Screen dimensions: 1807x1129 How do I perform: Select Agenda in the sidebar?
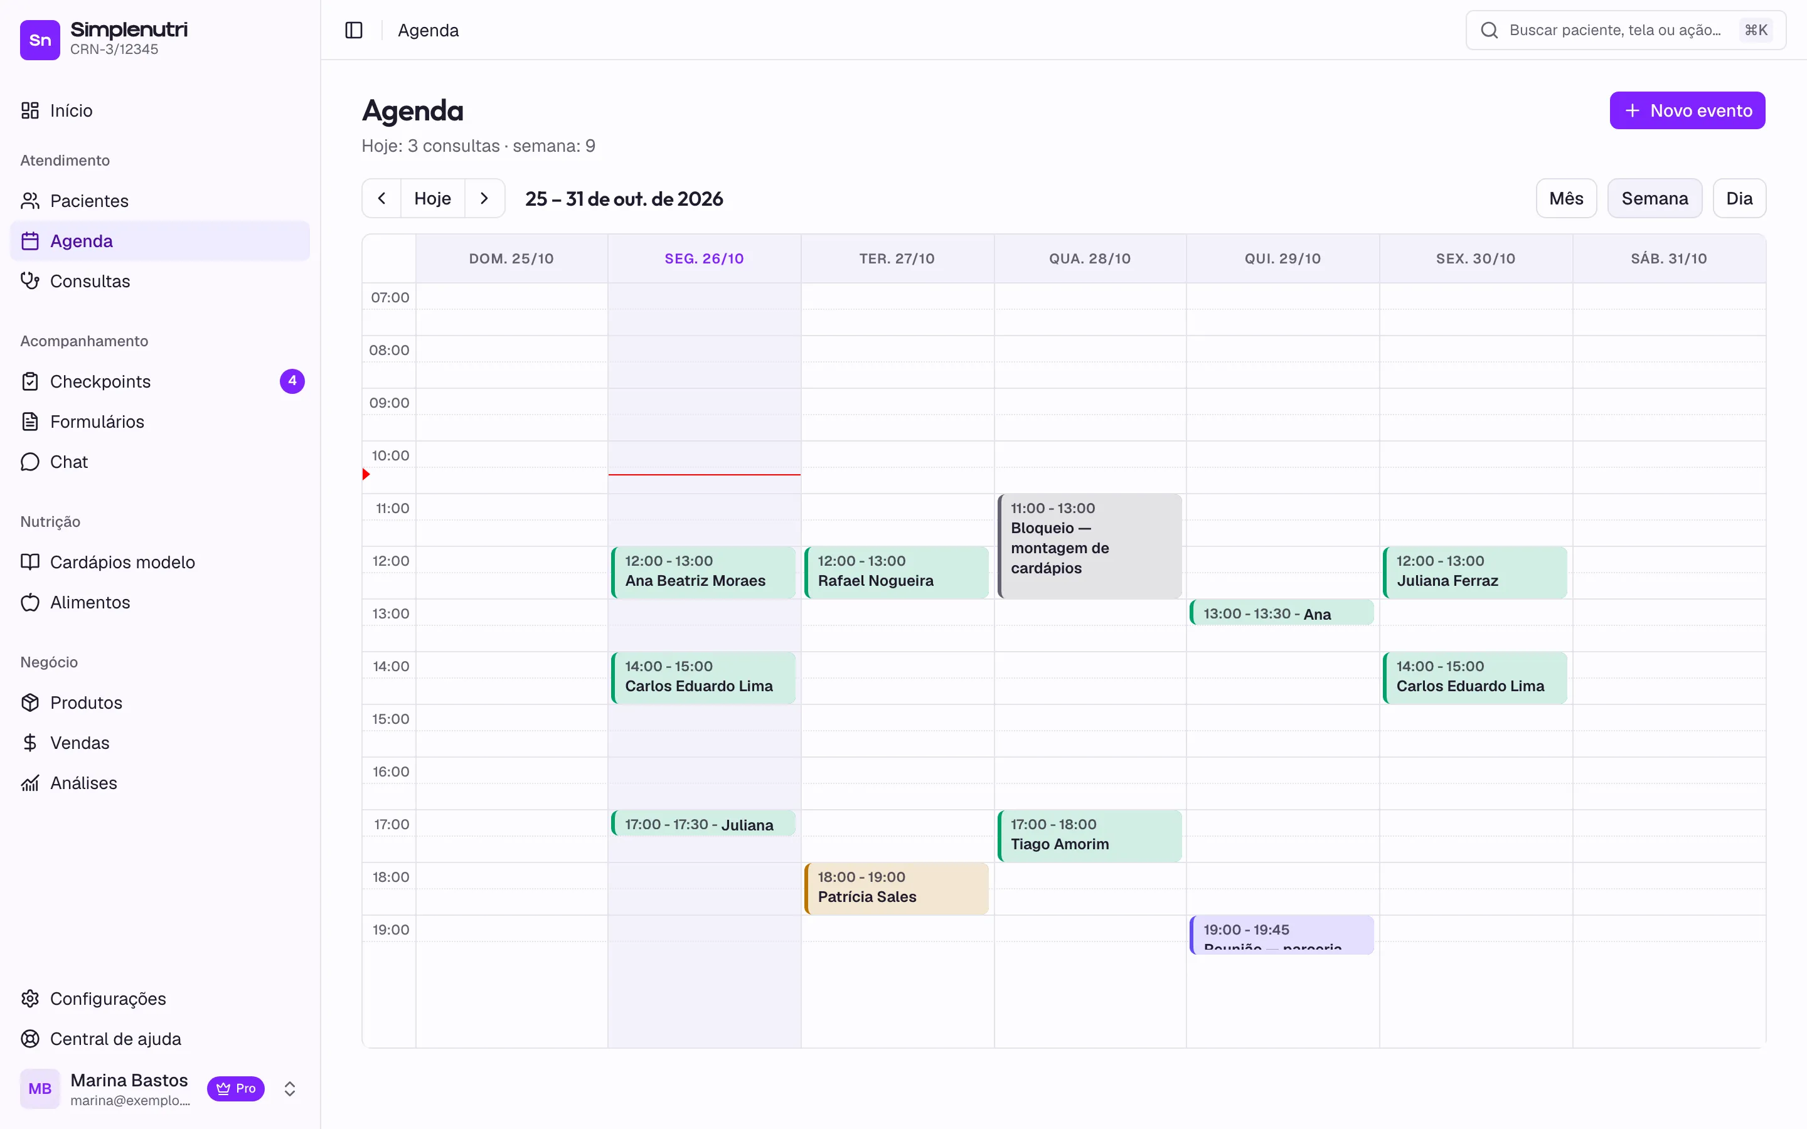(160, 241)
